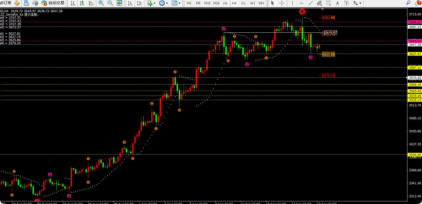Switch to MN monthly timeframe

coord(261,3)
